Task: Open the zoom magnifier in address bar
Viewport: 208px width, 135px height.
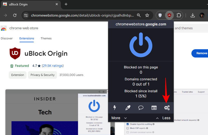Action: 139,15
